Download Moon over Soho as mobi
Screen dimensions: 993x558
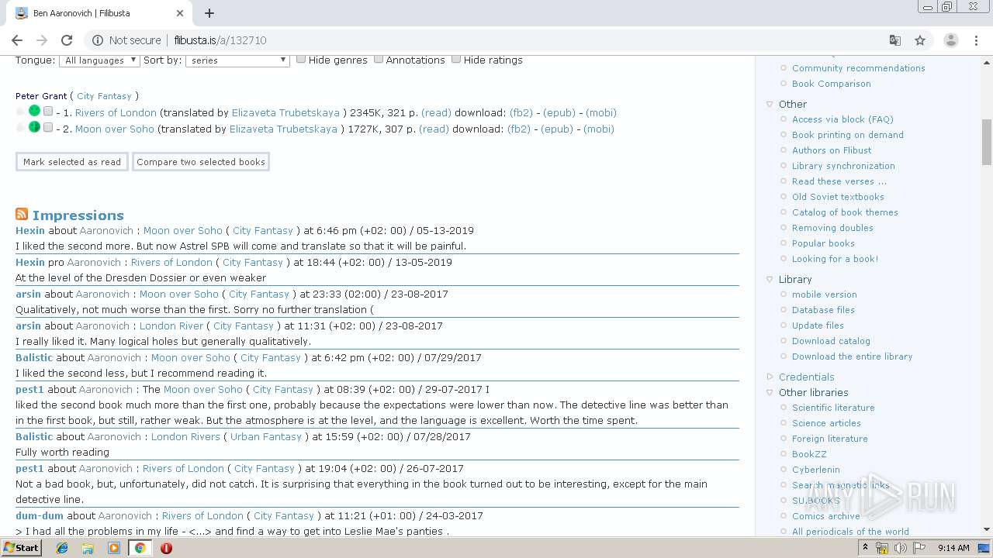tap(599, 129)
